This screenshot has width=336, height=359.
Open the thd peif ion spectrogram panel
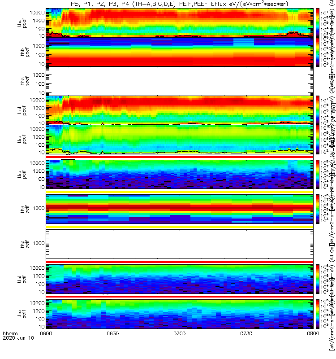[x=180, y=279]
